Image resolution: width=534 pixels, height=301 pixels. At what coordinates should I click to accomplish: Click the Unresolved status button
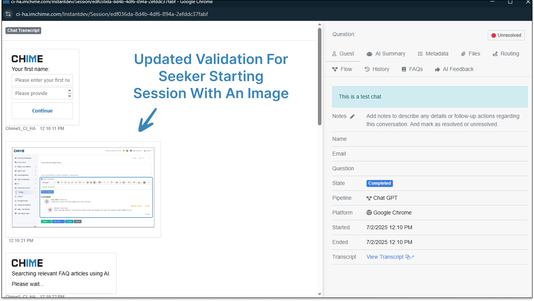point(506,35)
